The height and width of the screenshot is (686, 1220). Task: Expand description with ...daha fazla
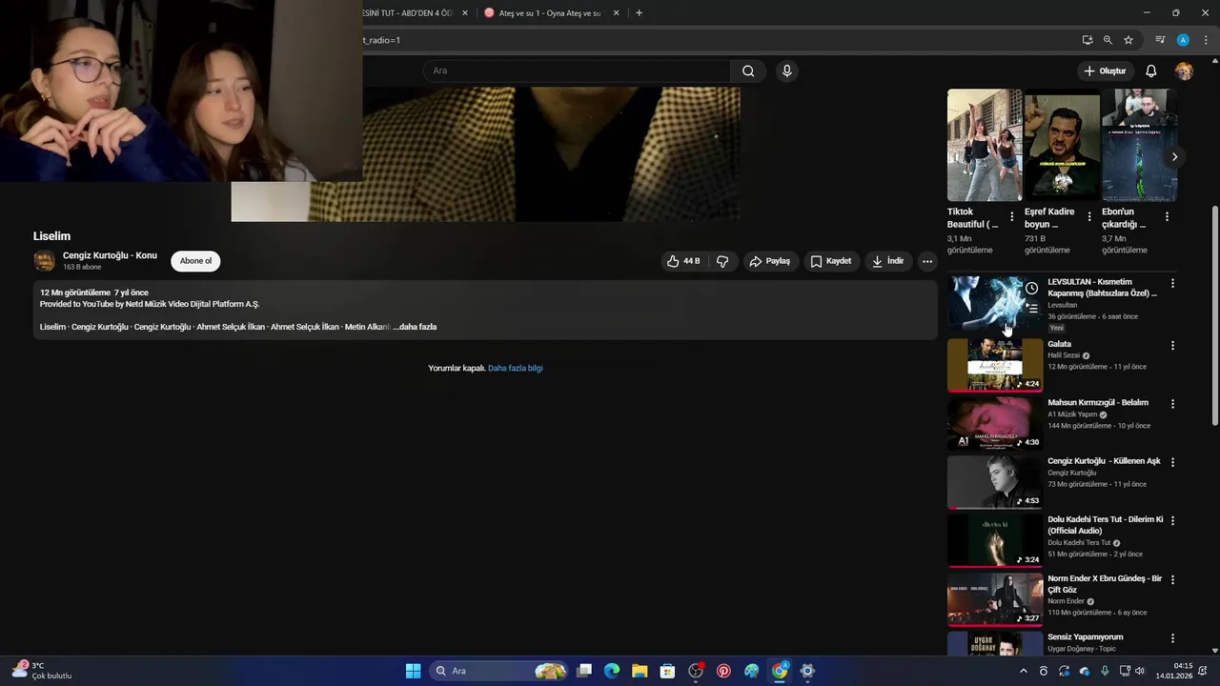(x=415, y=327)
